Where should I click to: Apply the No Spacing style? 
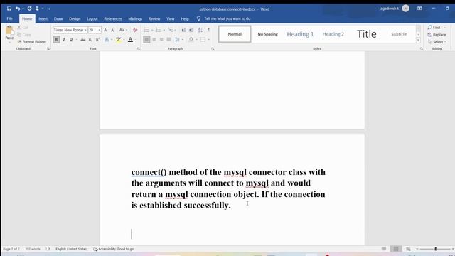click(x=267, y=34)
